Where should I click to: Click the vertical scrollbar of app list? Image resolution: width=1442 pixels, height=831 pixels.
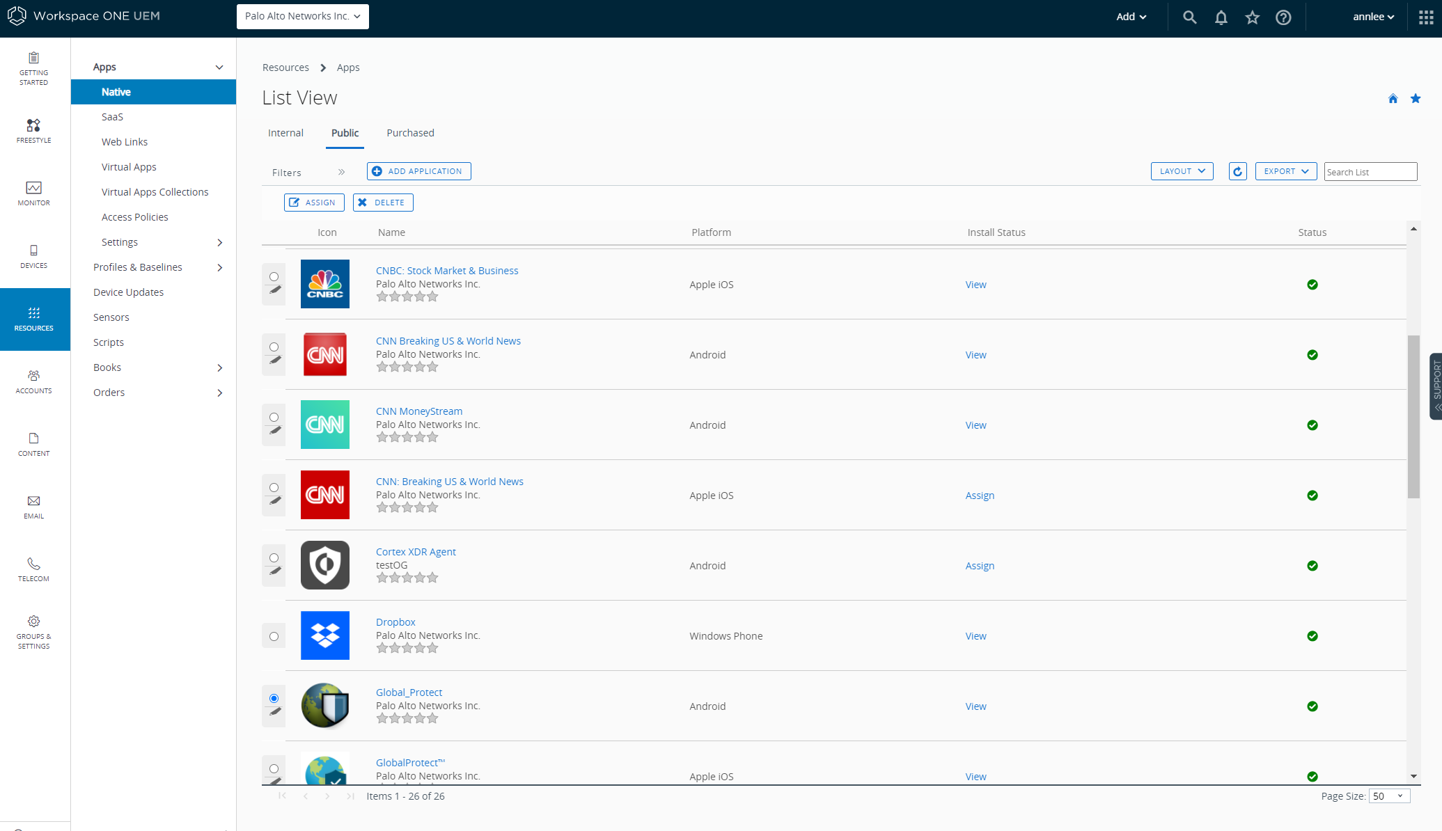click(1413, 416)
